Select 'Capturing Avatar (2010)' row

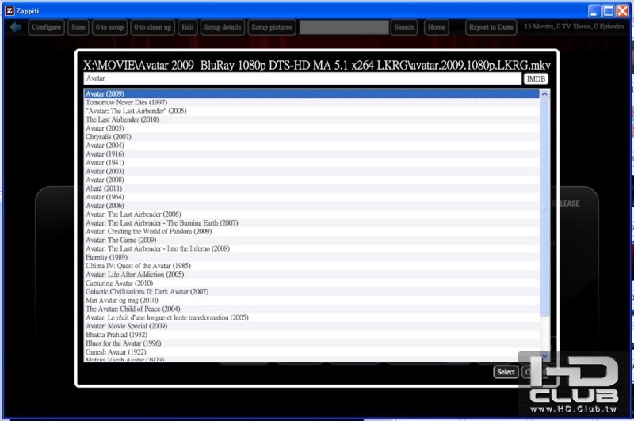tap(311, 283)
